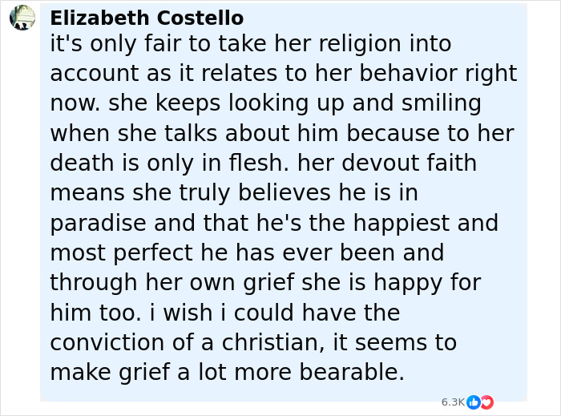
Task: Click the word "paradise" in the comment
Action: (x=99, y=224)
